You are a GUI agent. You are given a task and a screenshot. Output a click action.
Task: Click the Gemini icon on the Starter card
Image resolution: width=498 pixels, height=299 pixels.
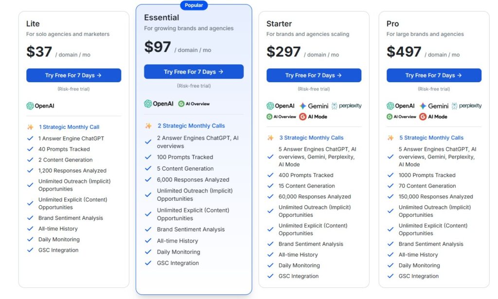303,106
